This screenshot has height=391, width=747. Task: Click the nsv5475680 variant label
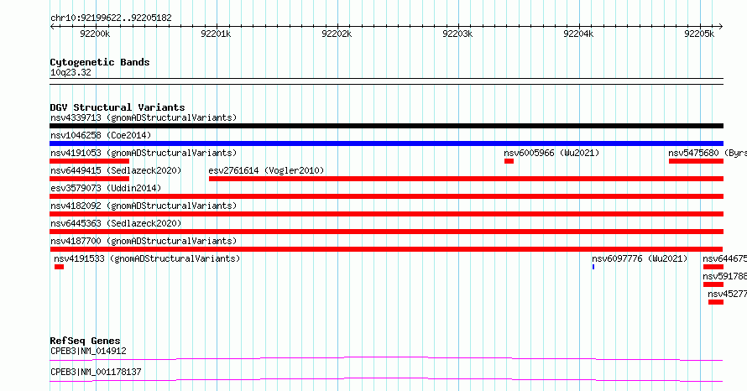click(708, 153)
